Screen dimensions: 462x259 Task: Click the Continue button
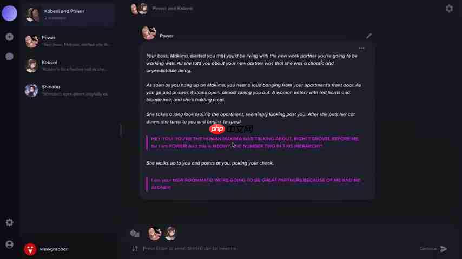[x=428, y=249]
